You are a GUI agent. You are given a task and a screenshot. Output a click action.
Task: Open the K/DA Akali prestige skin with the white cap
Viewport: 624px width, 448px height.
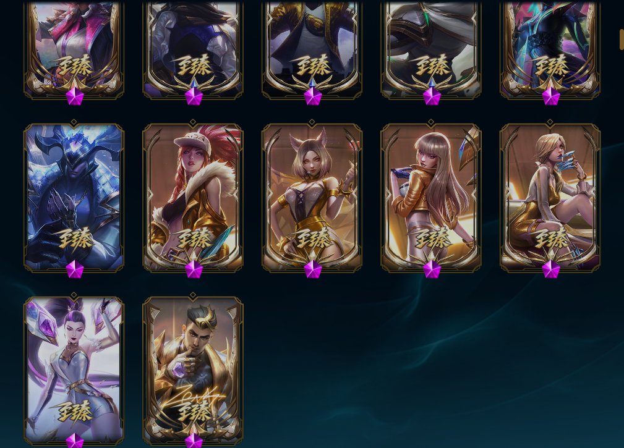tap(193, 198)
